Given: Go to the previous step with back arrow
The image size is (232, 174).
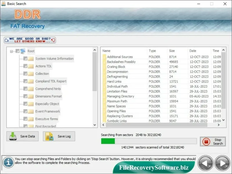Looking at the screenshot, I should point(205,163).
